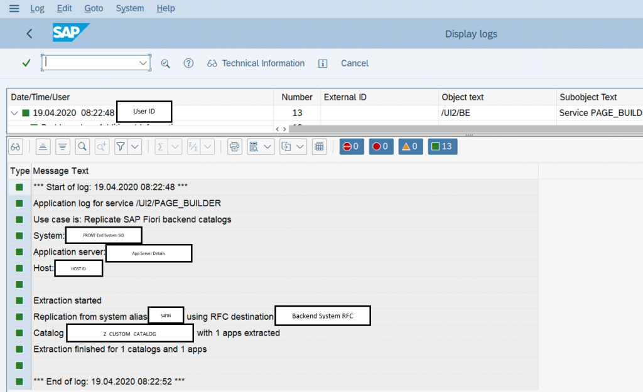Click the Number column header
Screen dimensions: 643x392
(x=297, y=97)
